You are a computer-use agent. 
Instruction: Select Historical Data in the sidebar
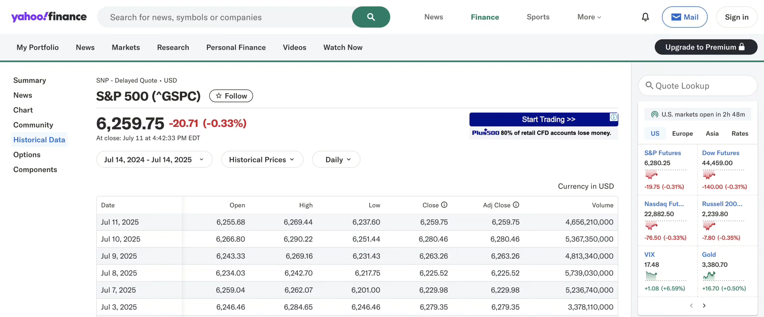39,140
